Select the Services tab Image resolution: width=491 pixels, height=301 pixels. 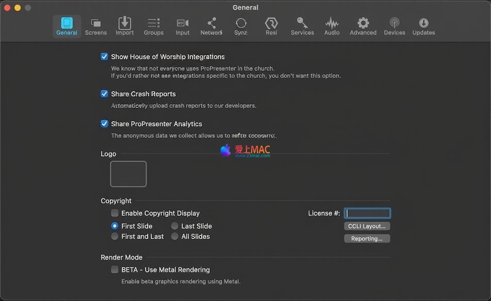click(x=302, y=26)
